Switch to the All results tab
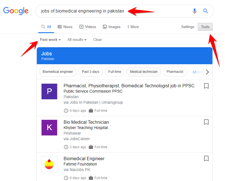The height and width of the screenshot is (181, 225). (x=46, y=27)
